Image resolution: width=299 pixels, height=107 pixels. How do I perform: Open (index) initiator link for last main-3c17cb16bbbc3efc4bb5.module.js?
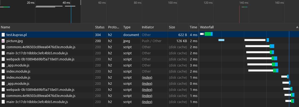[x=147, y=102]
